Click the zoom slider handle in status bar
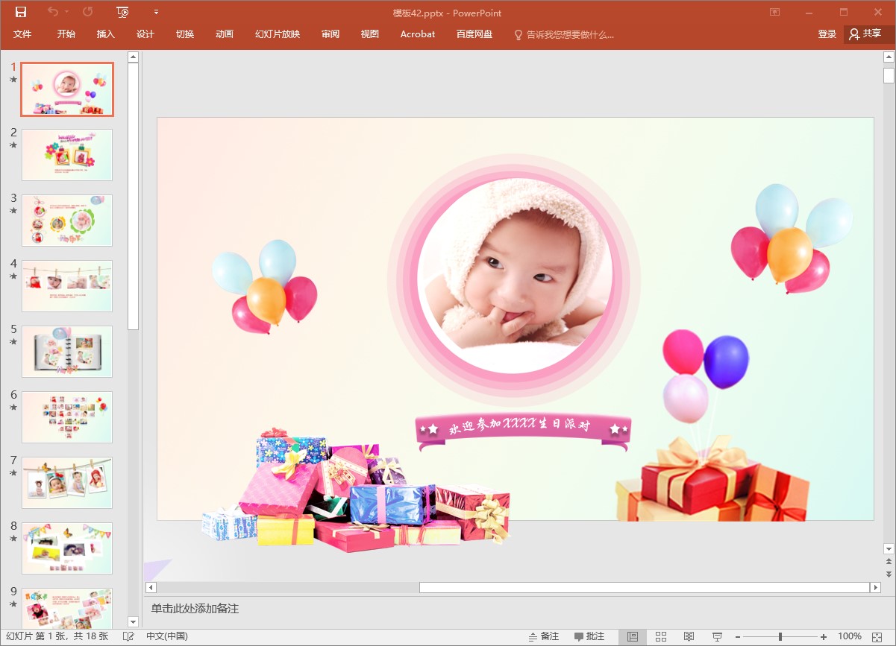 (x=780, y=636)
